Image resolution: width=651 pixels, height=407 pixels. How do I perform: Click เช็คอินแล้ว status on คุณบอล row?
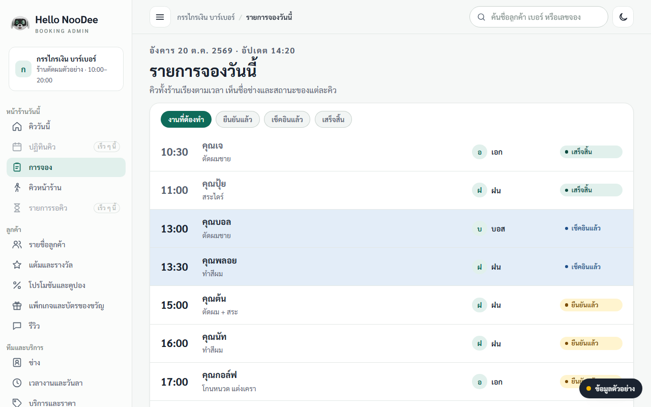[591, 228]
